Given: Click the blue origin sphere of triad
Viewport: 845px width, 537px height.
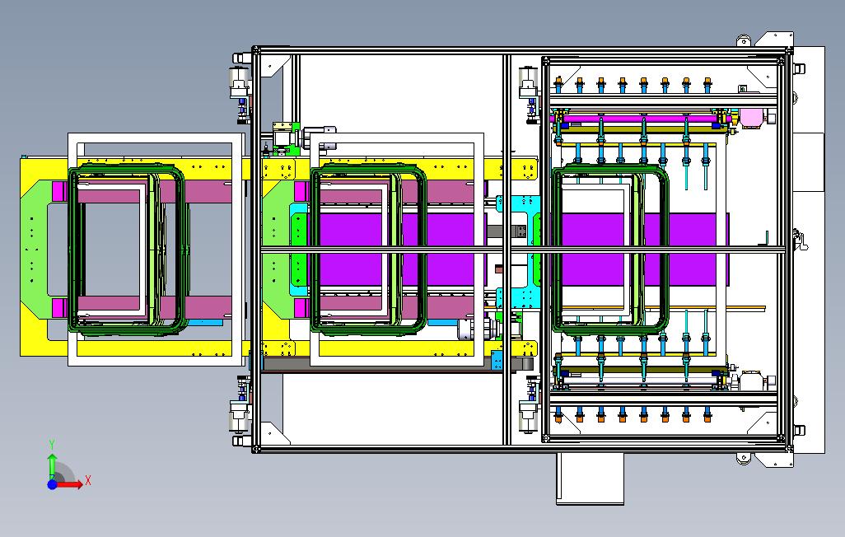Looking at the screenshot, I should (52, 484).
